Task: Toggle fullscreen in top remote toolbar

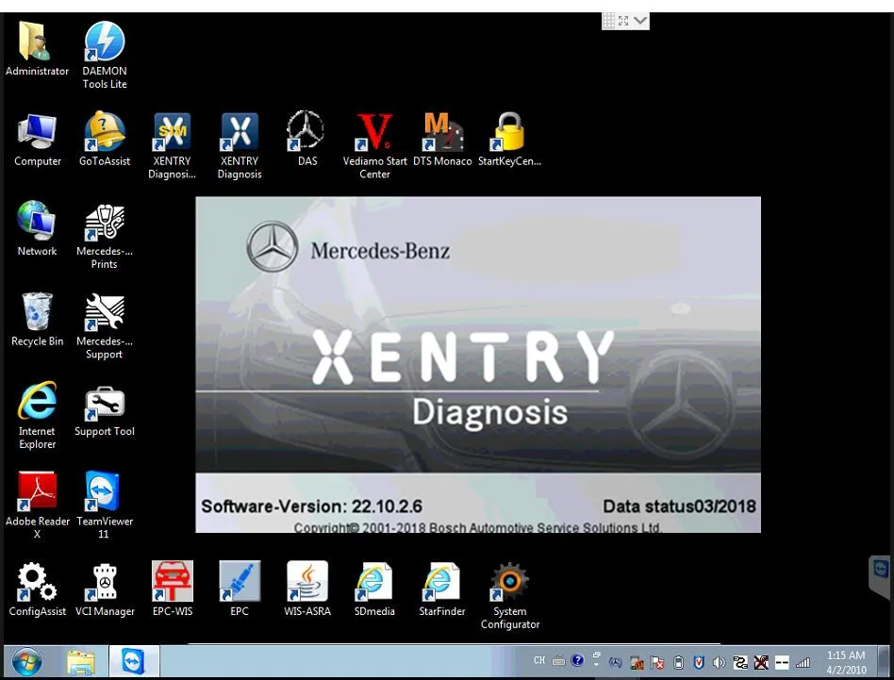Action: (x=623, y=21)
